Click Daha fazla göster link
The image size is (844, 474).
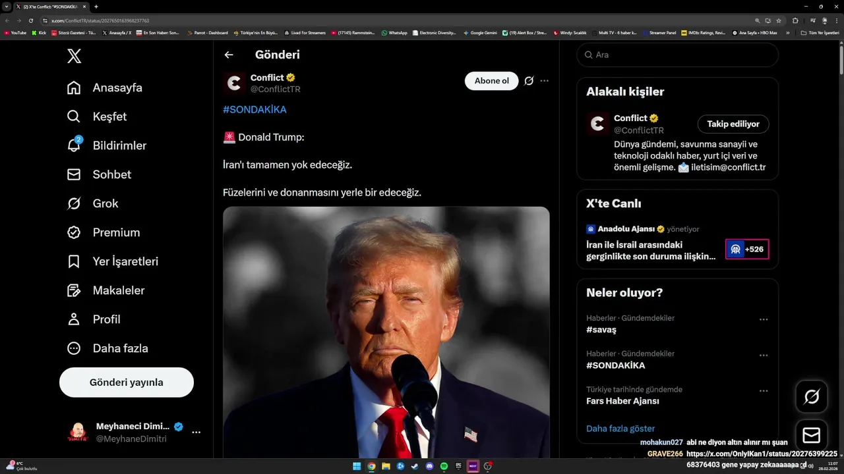click(x=620, y=429)
